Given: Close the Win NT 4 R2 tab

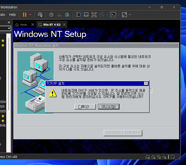Looking at the screenshot, I should pos(64,25).
